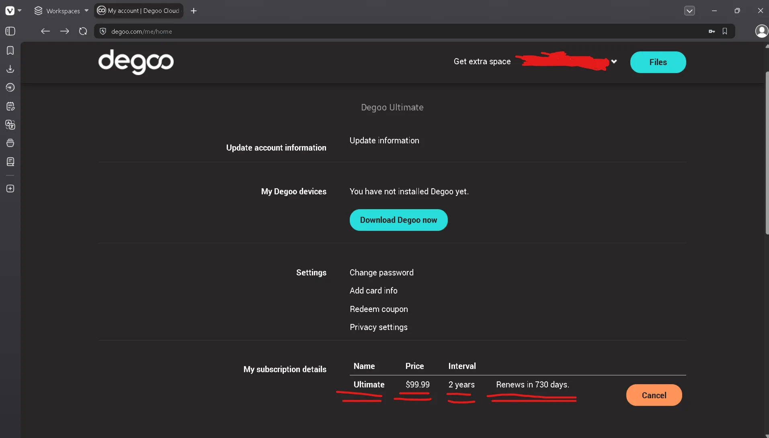769x438 pixels.
Task: Click the Price column header
Action: [414, 366]
